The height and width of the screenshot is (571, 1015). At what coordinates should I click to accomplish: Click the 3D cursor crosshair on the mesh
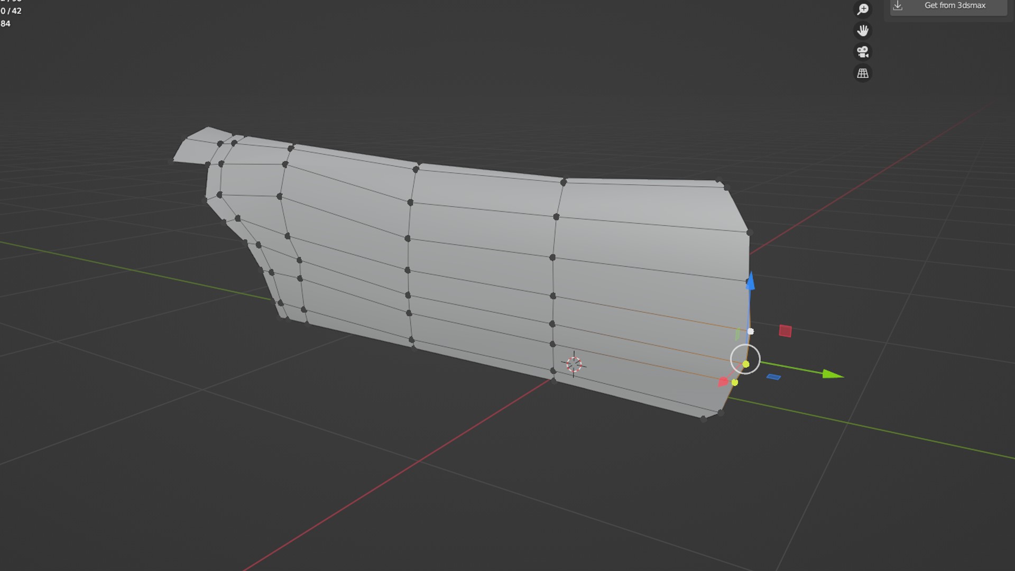574,364
